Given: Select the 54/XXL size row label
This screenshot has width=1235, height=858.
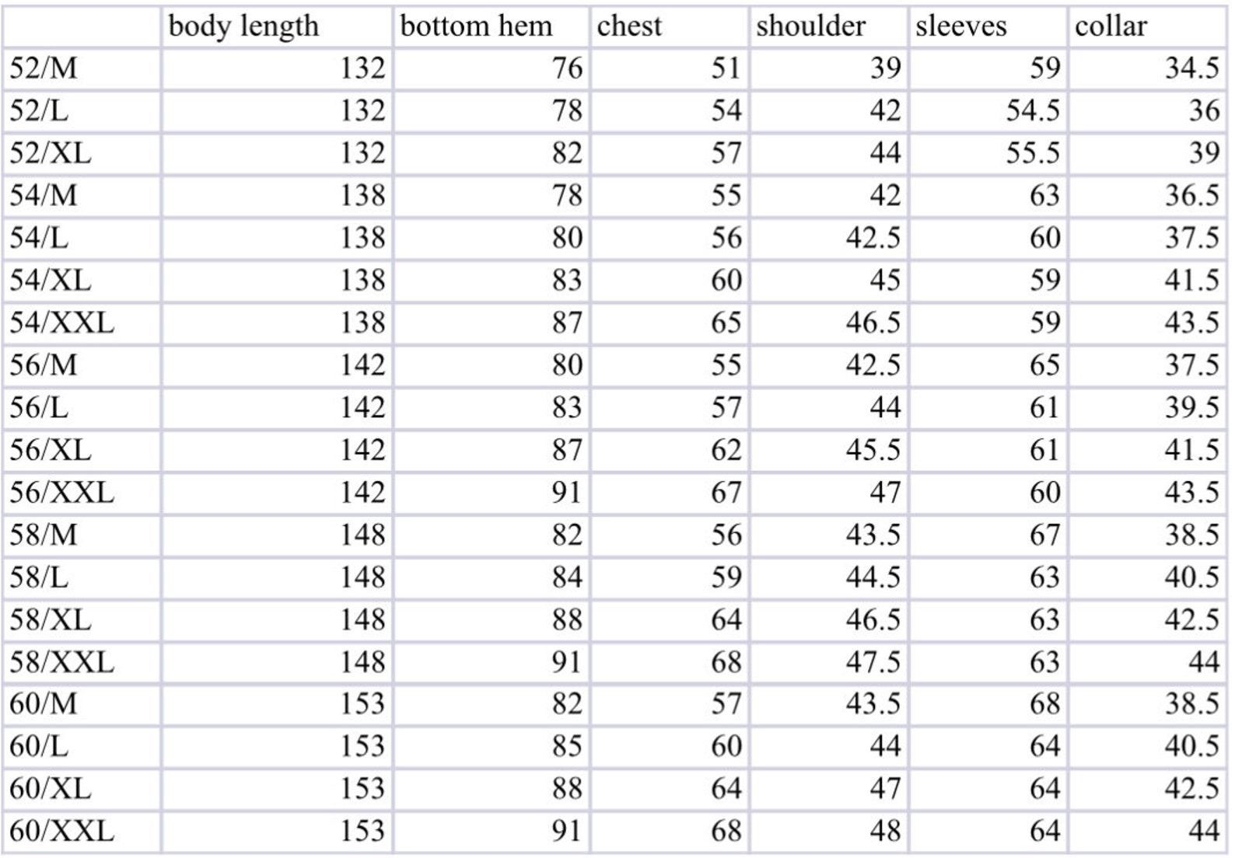Looking at the screenshot, I should tap(61, 323).
